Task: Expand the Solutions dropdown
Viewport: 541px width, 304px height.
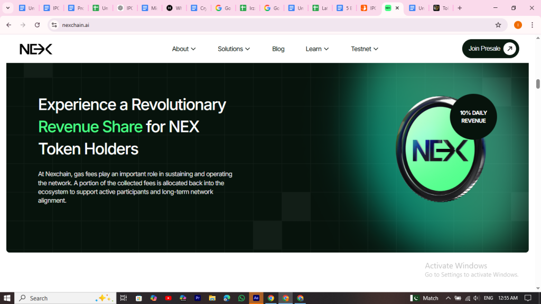Action: 234,49
